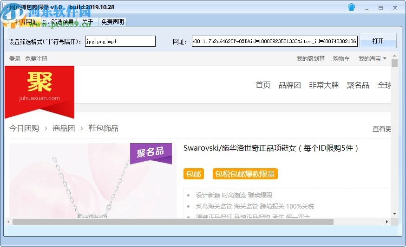Open the 购物车 link
406x247 pixels.
click(x=341, y=59)
